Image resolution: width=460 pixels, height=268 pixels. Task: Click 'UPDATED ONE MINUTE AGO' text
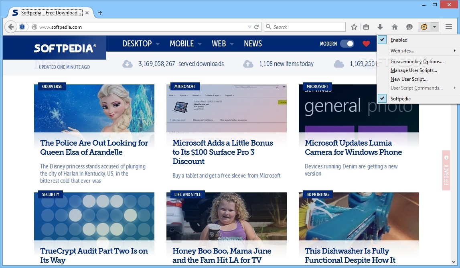pos(64,67)
